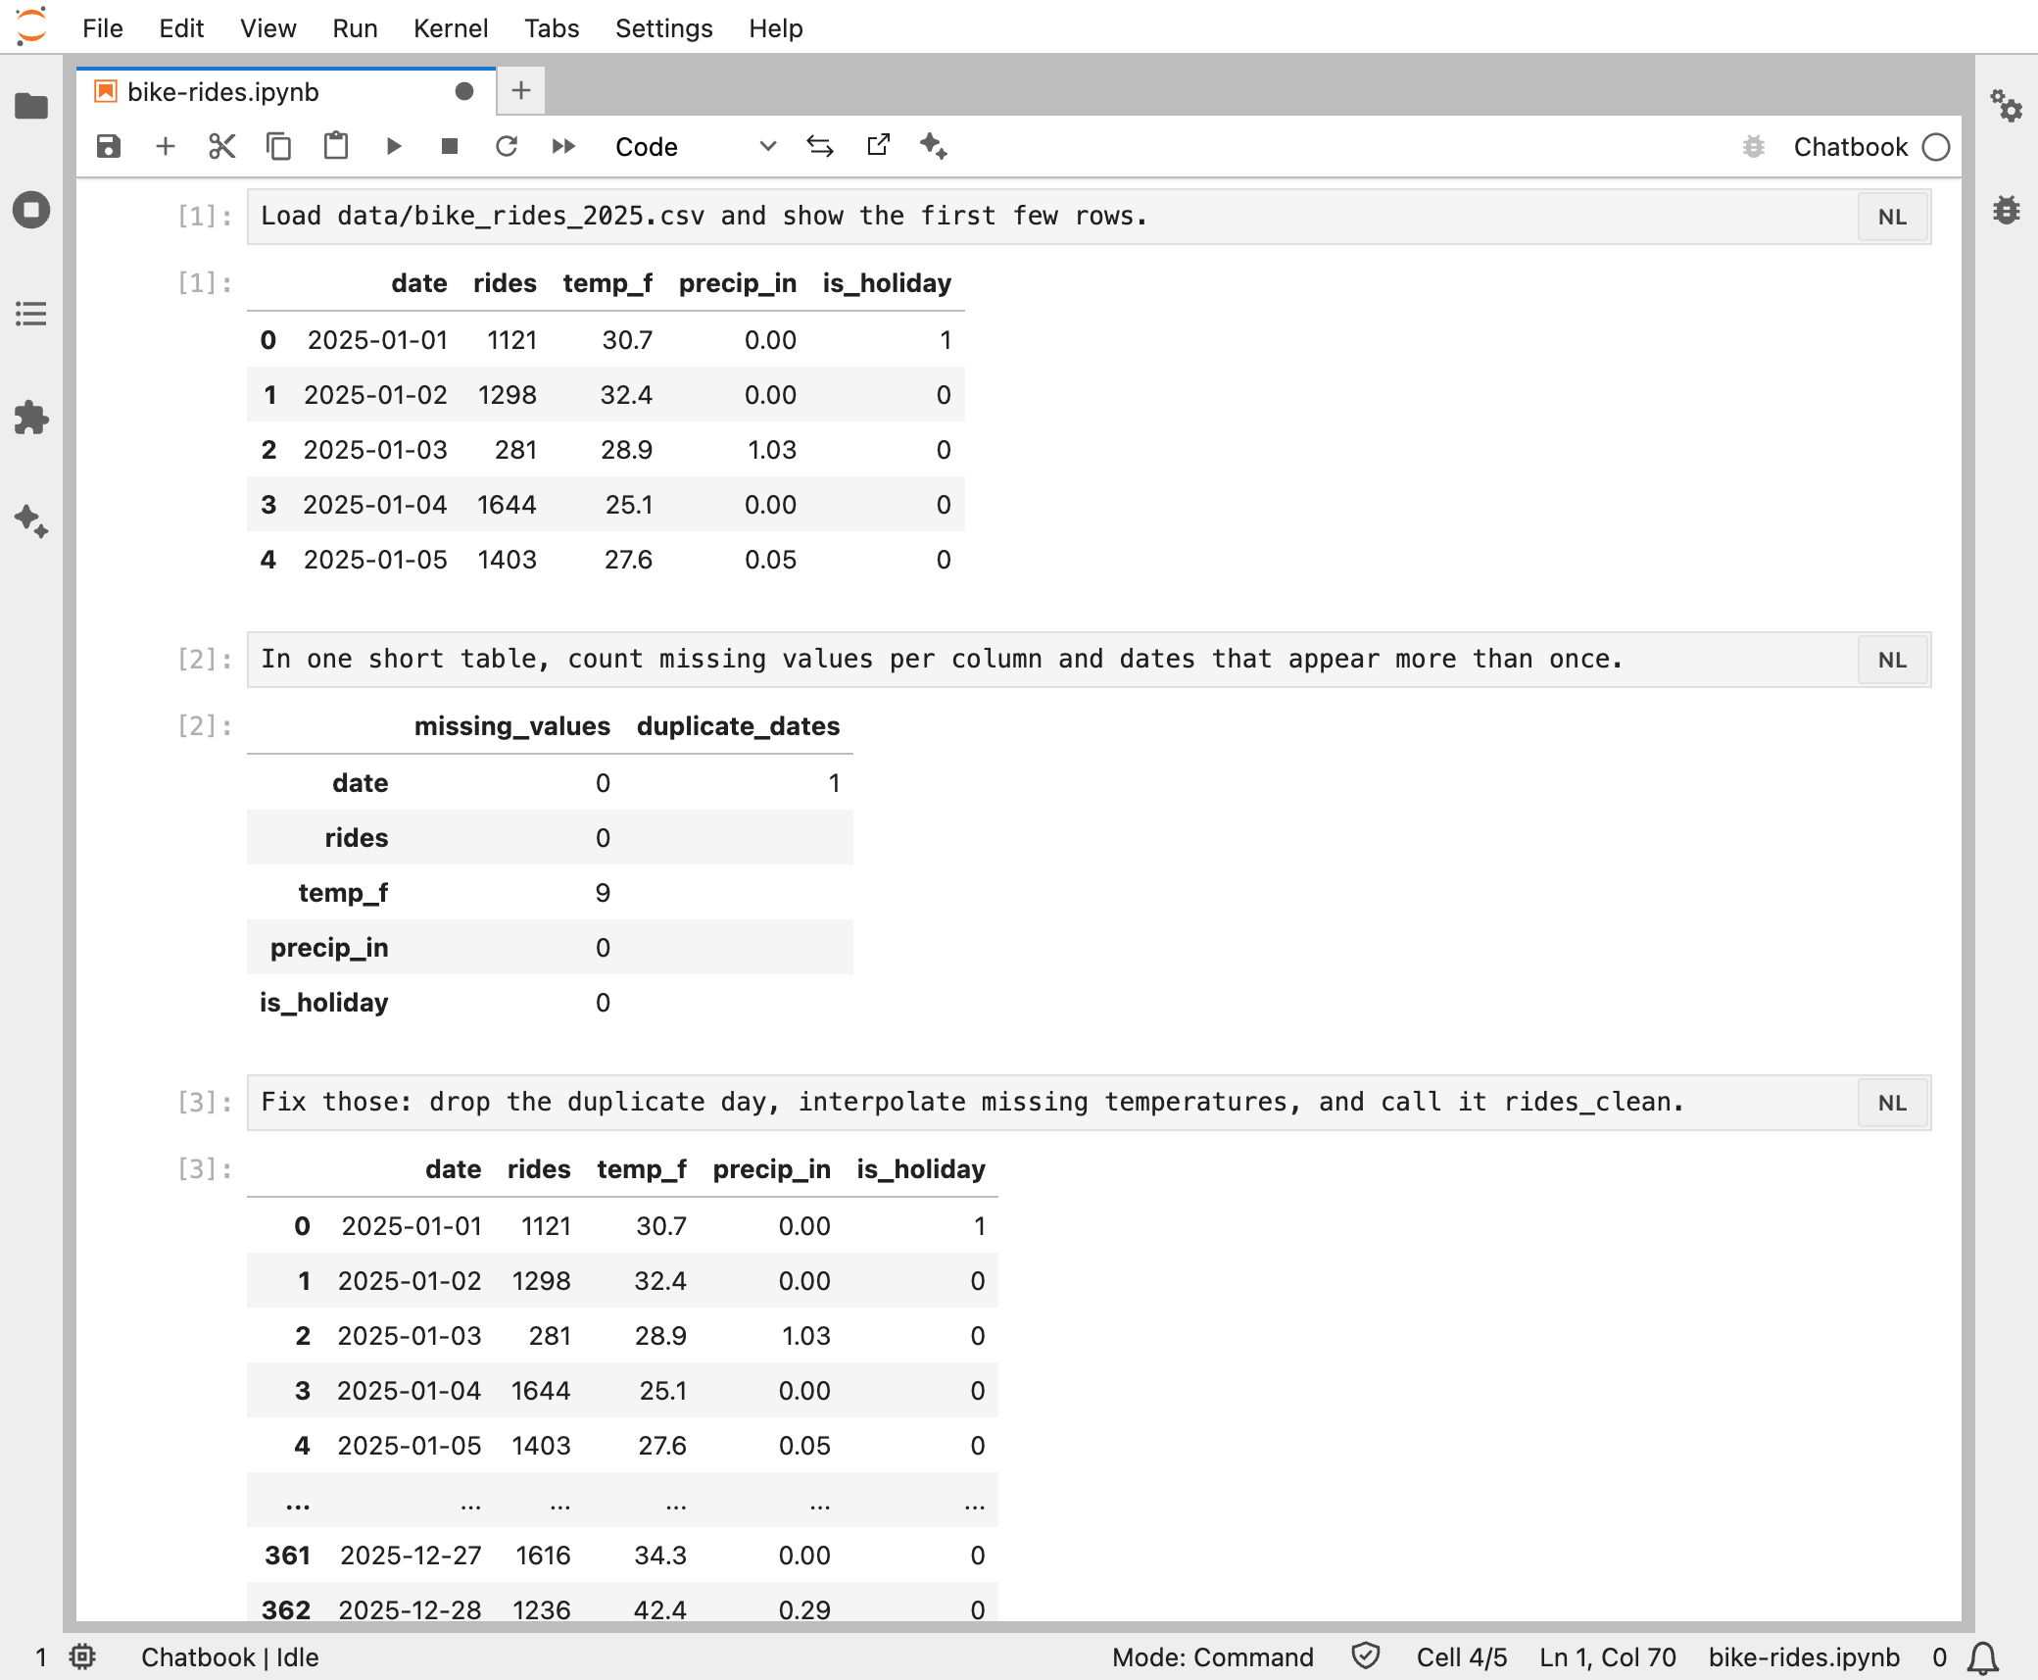Click the toolbar bug icon beside Chatbook
Image resolution: width=2038 pixels, height=1680 pixels.
[1754, 147]
